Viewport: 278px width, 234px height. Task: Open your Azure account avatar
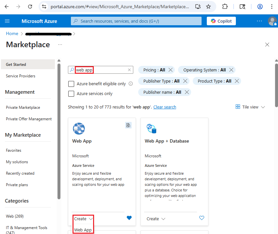[272, 21]
